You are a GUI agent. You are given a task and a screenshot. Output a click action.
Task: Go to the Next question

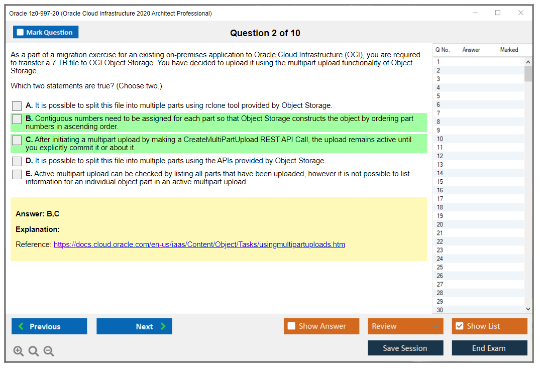(134, 326)
